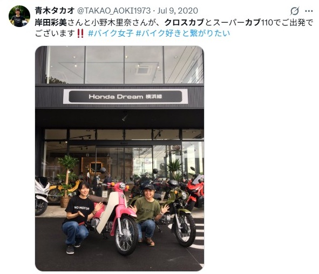Open the @TAKAO_AOKI1973 handle
Viewport: 319px width, 274px height.
pyautogui.click(x=114, y=11)
